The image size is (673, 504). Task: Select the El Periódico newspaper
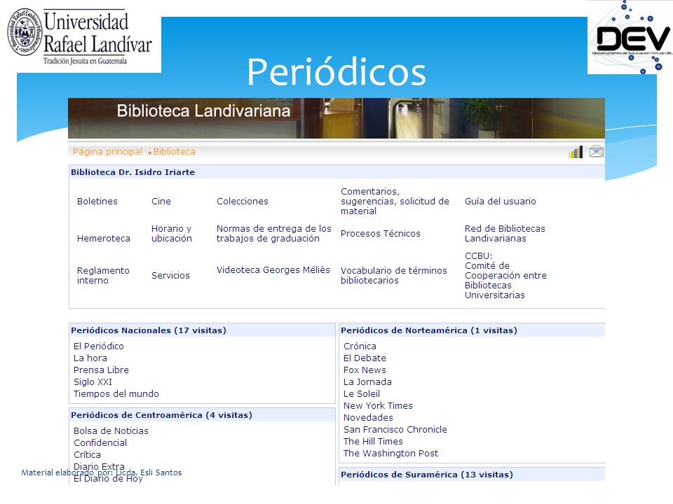[x=98, y=346]
